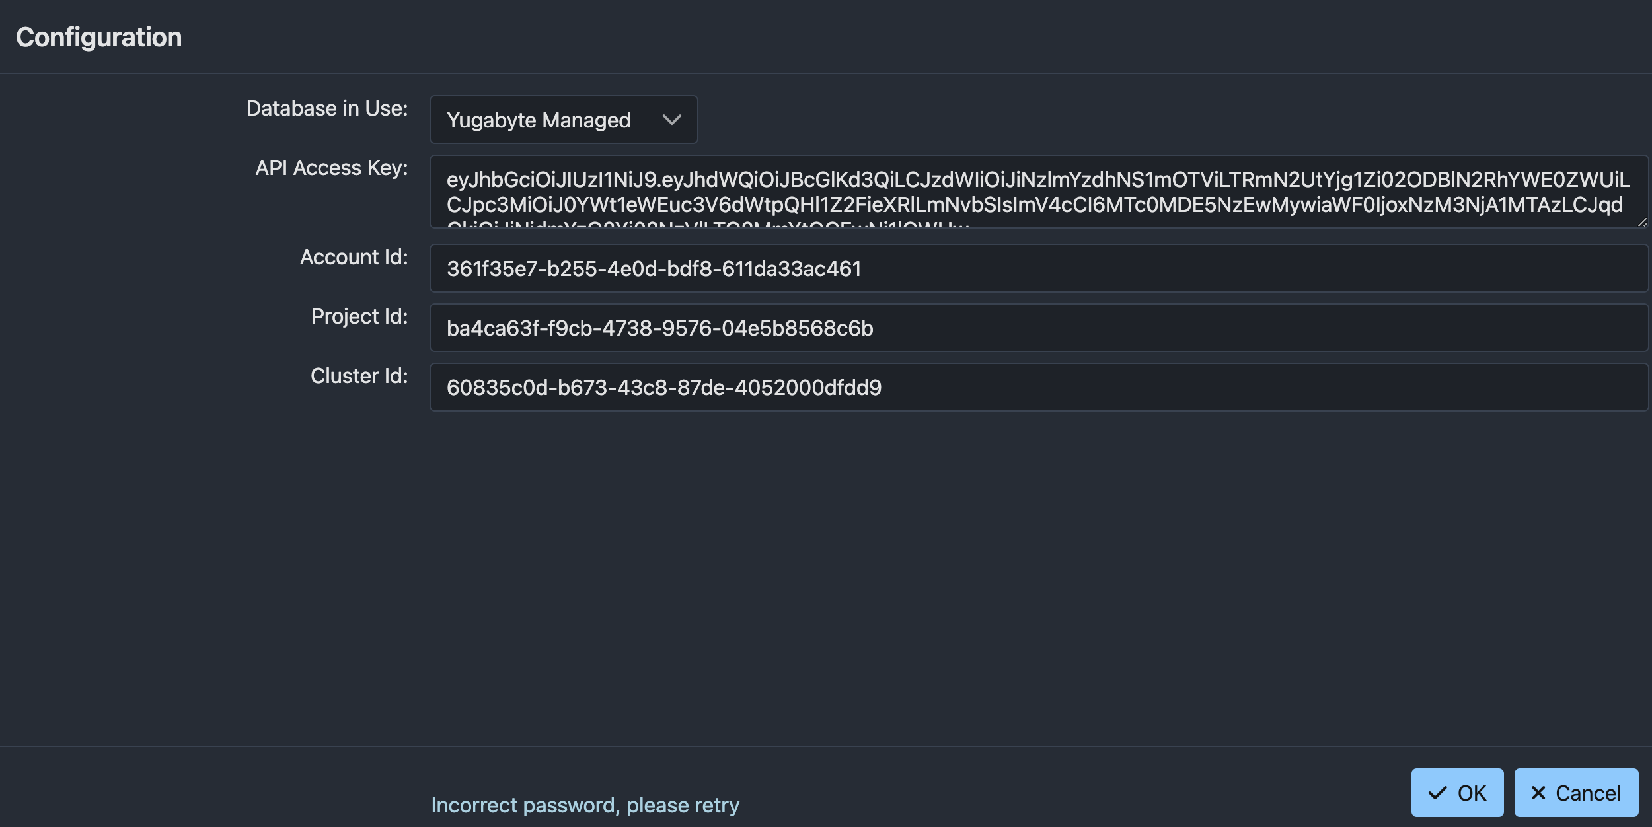Image resolution: width=1652 pixels, height=827 pixels.
Task: Click into the Cluster Id field
Action: (x=1039, y=387)
